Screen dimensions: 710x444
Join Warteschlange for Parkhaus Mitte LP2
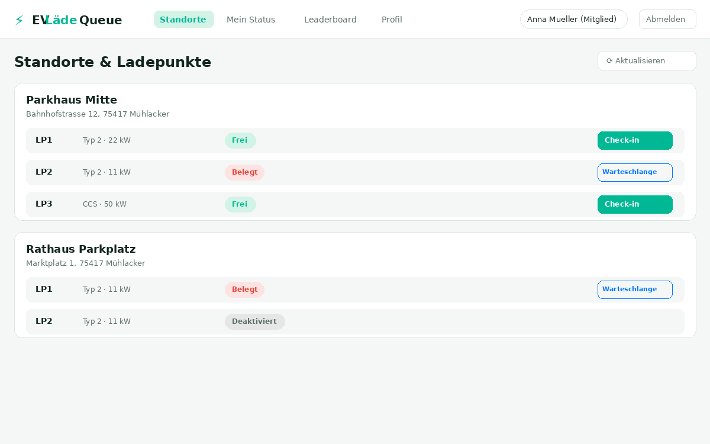click(635, 172)
